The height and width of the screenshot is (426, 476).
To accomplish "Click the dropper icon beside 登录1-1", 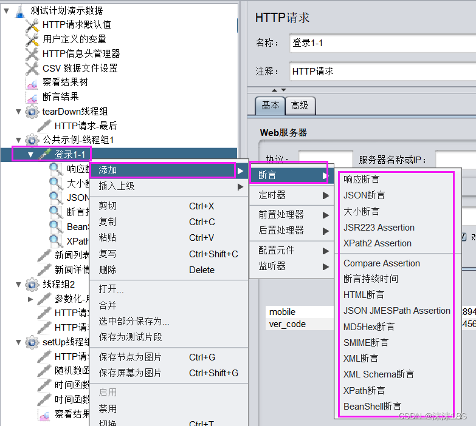I will click(44, 155).
